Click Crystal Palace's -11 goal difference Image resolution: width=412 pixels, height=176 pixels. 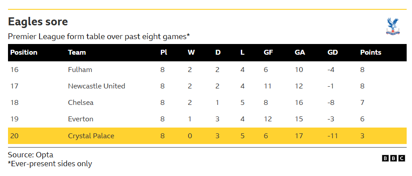pos(332,136)
